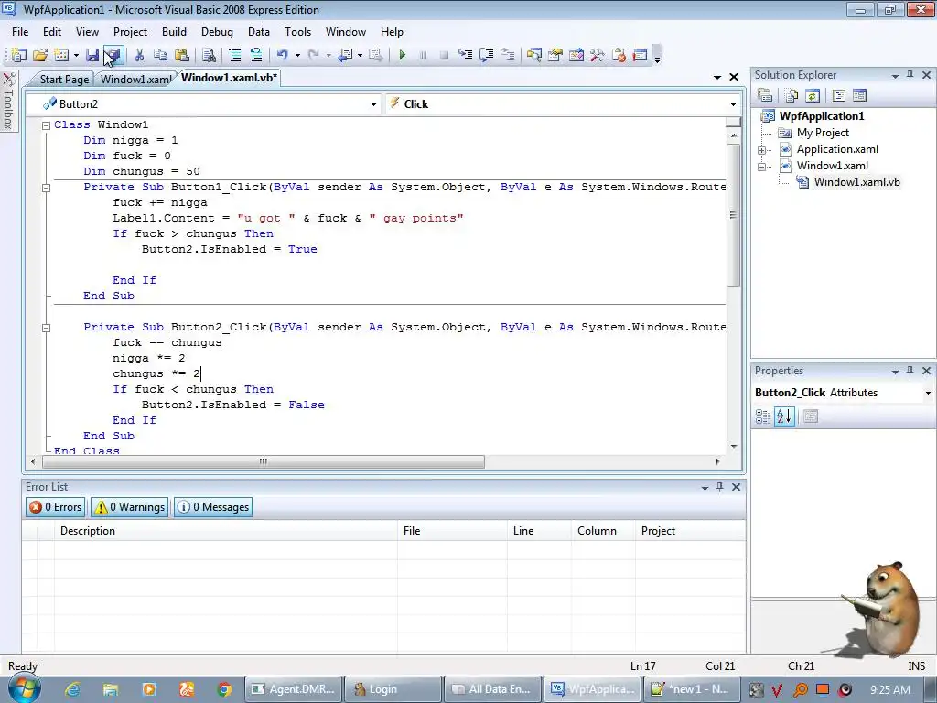Select My Project in Solution Explorer

pyautogui.click(x=823, y=133)
